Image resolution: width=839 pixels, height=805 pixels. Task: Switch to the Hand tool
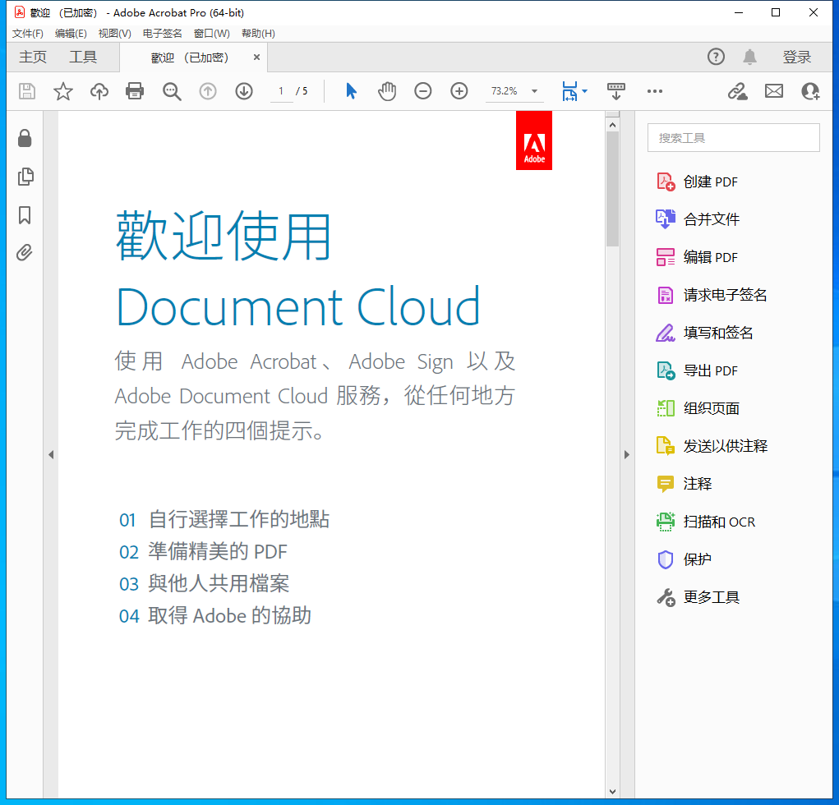coord(386,91)
